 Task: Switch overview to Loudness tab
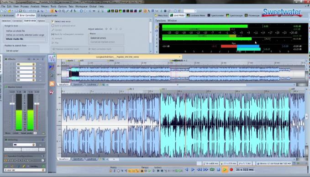(x=91, y=84)
